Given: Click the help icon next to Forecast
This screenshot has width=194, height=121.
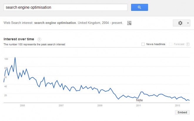Looking at the screenshot, I should (188, 44).
